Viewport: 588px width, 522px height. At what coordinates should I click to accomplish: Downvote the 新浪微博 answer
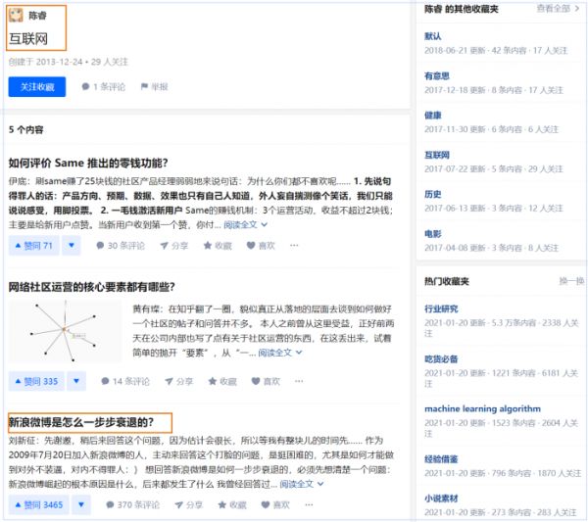click(x=80, y=505)
